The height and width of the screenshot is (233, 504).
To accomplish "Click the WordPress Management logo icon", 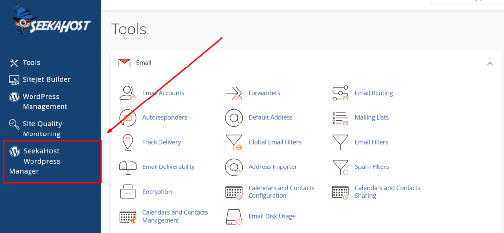I will click(x=14, y=97).
